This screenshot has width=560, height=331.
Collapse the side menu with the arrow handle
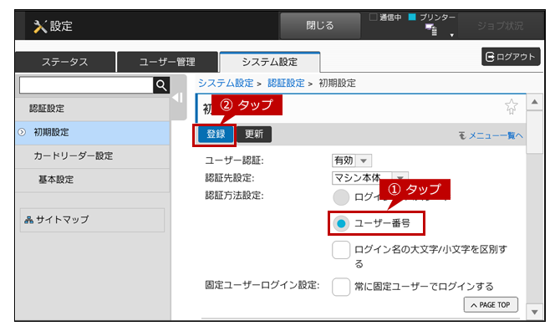coord(178,98)
